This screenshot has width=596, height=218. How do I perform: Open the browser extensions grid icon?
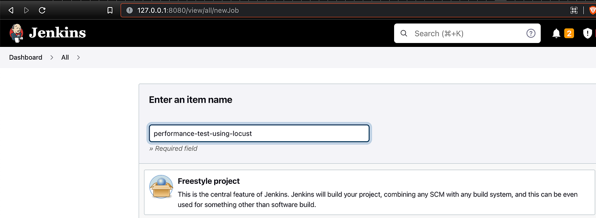(x=574, y=10)
